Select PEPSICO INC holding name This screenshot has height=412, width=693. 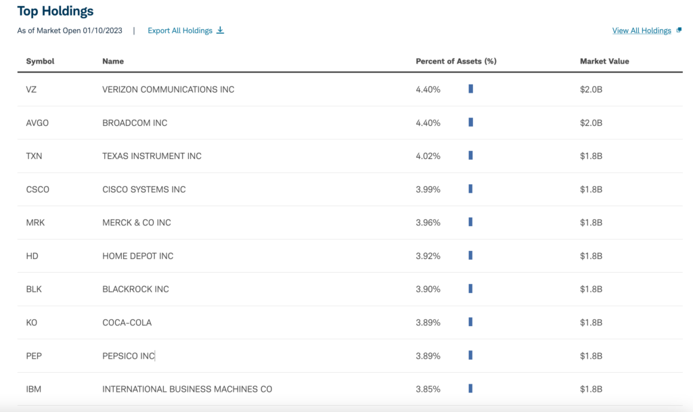129,356
